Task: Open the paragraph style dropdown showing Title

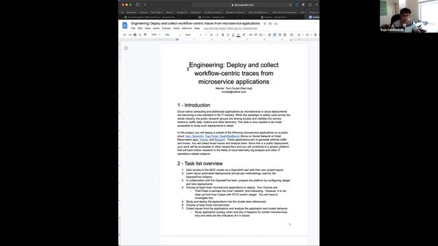Action: (x=172, y=35)
